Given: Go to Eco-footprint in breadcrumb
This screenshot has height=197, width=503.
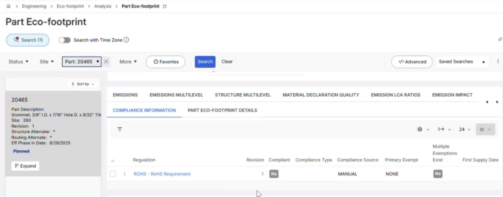Looking at the screenshot, I should 70,6.
